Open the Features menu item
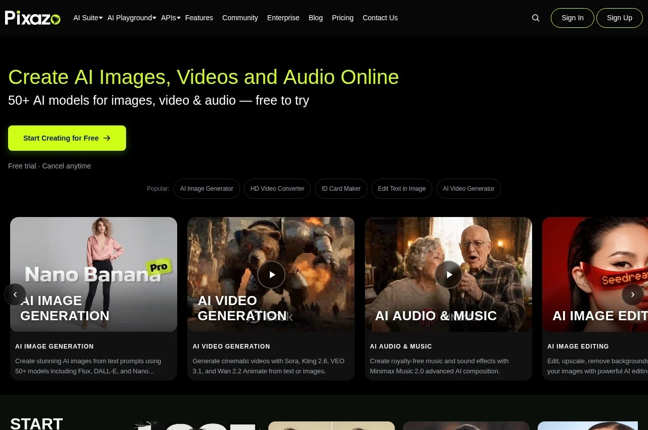This screenshot has width=648, height=430. tap(199, 18)
